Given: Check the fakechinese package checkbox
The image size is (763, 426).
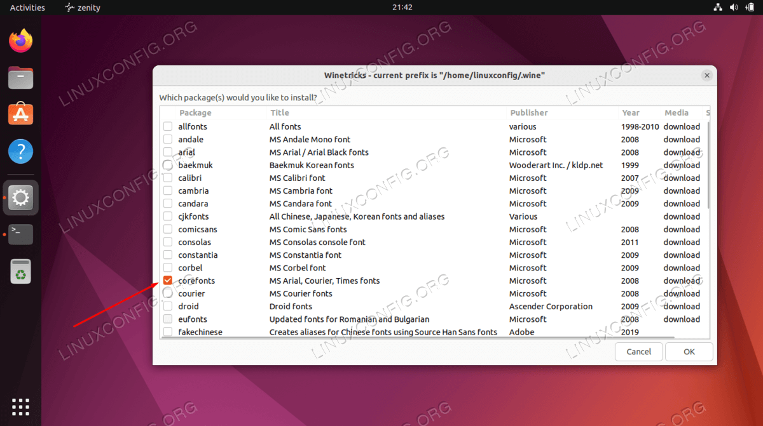Looking at the screenshot, I should point(168,332).
